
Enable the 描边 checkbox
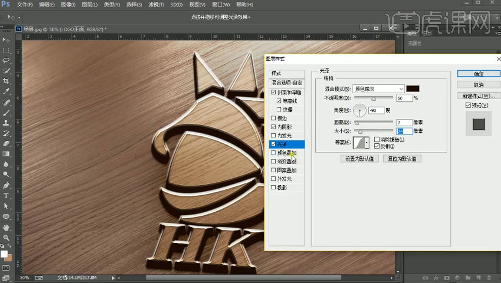273,118
